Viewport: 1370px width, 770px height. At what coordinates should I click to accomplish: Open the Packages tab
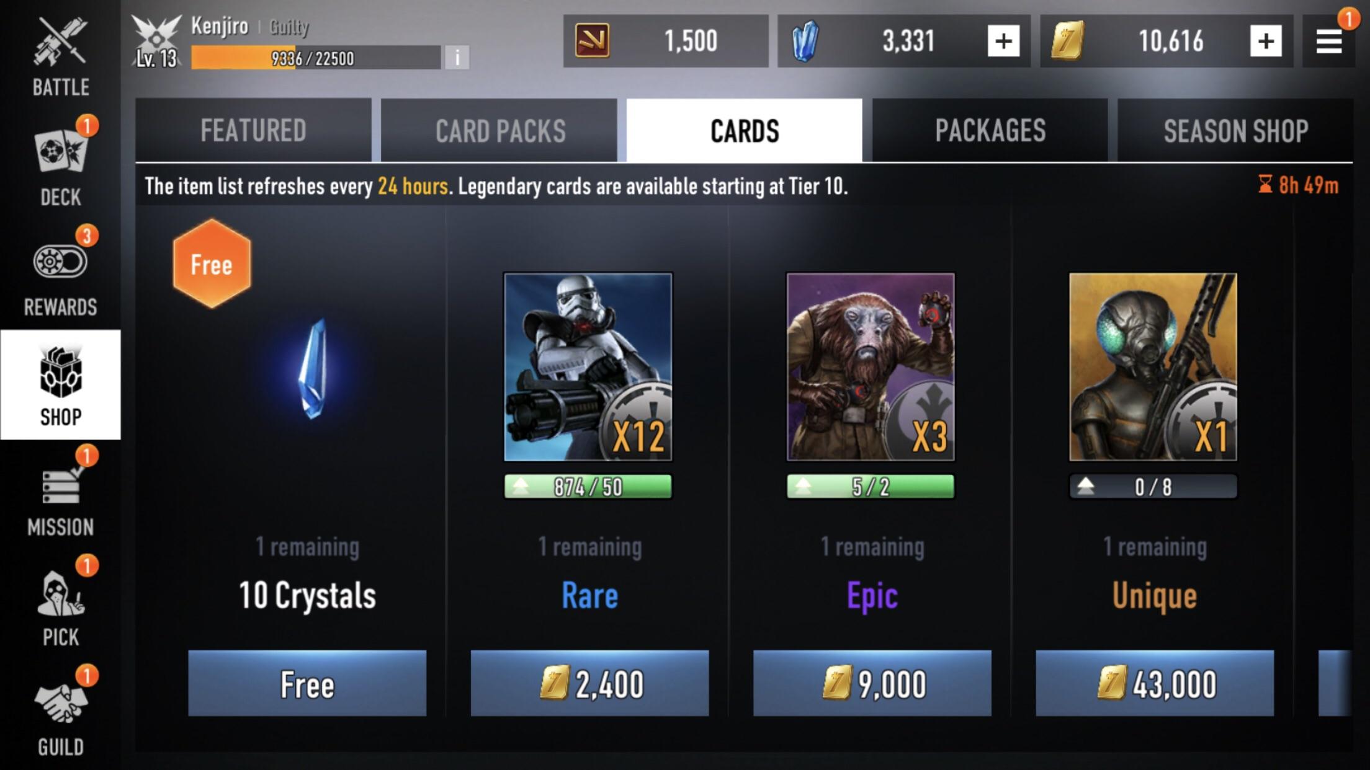990,130
